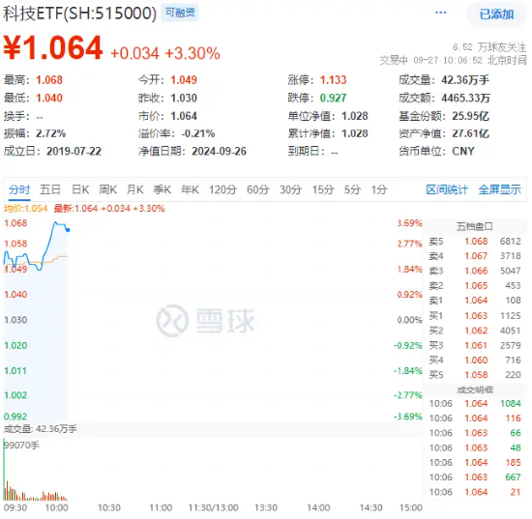
Task: Click the 资产净值 value 27.61亿
Action: point(470,134)
